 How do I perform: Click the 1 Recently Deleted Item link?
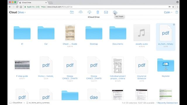tap(167, 103)
